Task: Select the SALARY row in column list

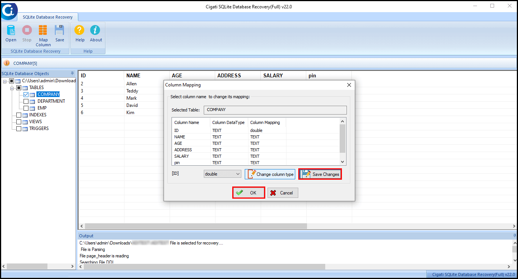Action: tap(256, 156)
